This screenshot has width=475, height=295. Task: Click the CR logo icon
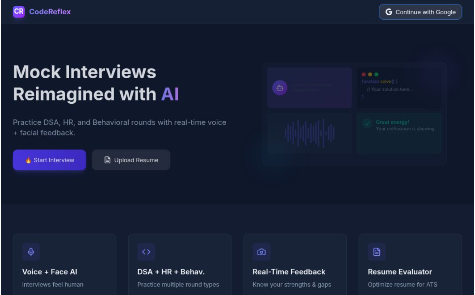click(19, 11)
